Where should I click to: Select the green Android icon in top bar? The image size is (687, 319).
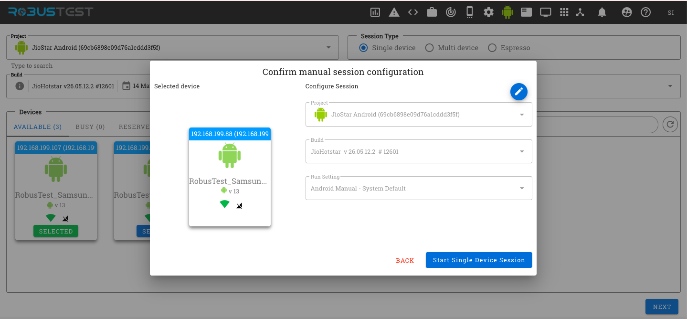tap(507, 12)
